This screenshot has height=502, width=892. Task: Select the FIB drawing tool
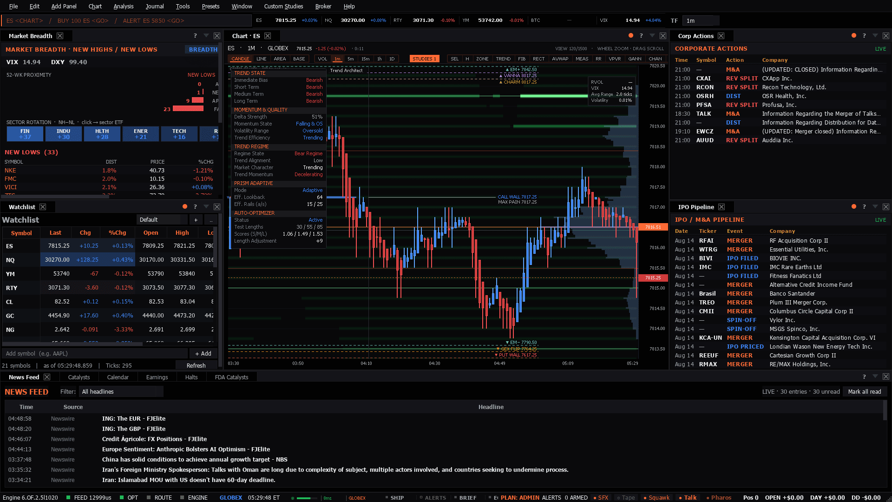[x=522, y=59]
